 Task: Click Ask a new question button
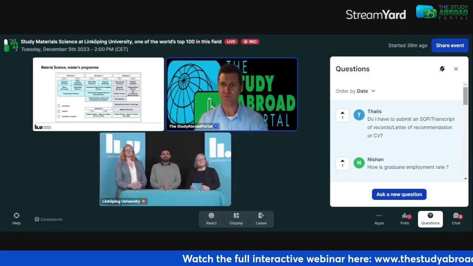coord(399,194)
